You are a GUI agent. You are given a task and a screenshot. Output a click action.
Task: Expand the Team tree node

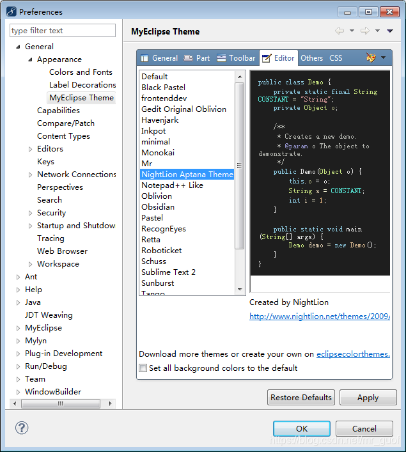coord(18,379)
